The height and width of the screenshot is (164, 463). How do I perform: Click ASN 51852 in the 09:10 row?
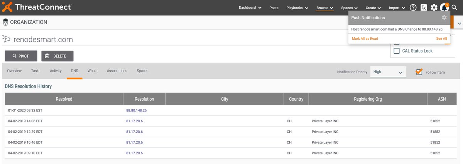tap(435, 153)
